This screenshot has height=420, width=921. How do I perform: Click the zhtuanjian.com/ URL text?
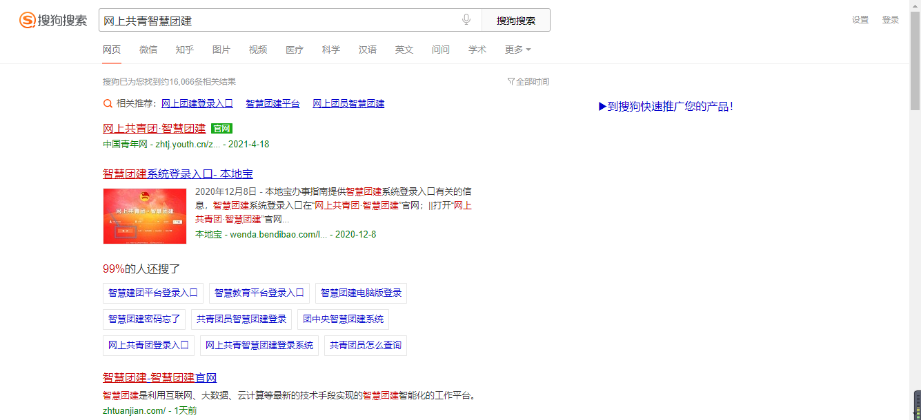pyautogui.click(x=135, y=410)
